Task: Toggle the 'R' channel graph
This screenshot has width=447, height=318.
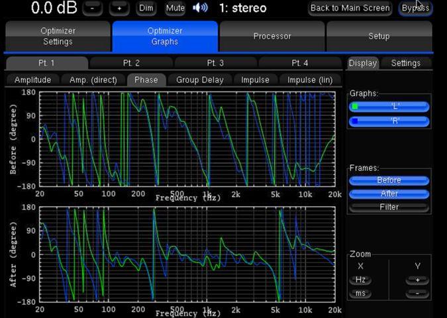Action: [x=389, y=121]
